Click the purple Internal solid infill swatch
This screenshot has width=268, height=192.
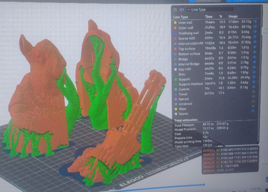175,44
